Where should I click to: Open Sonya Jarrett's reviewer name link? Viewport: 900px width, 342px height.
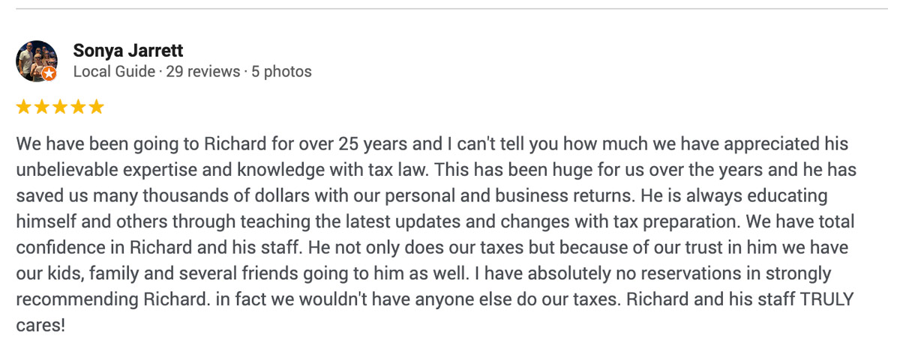(128, 51)
